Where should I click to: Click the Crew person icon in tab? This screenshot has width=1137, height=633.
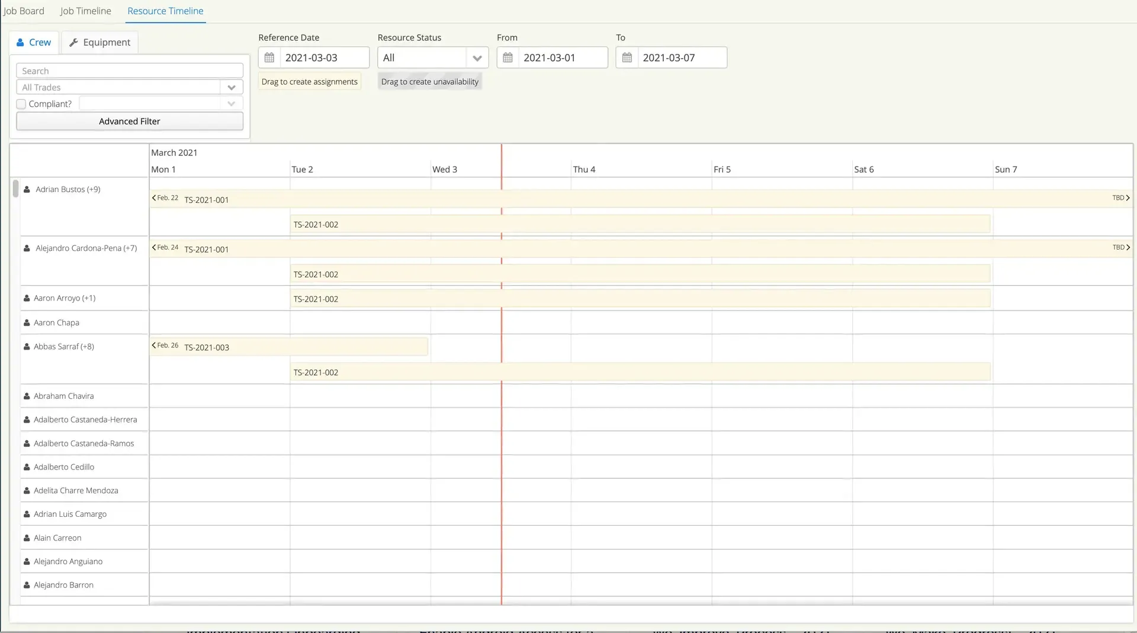click(x=20, y=42)
